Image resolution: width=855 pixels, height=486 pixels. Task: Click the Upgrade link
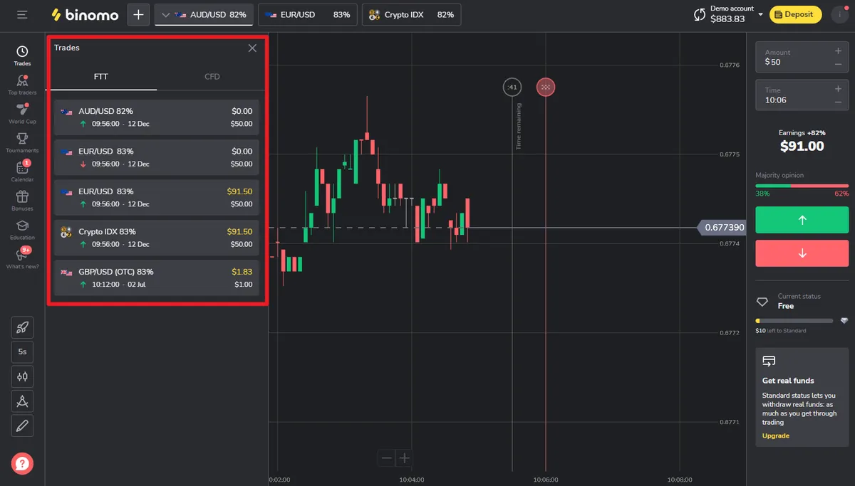tap(776, 435)
